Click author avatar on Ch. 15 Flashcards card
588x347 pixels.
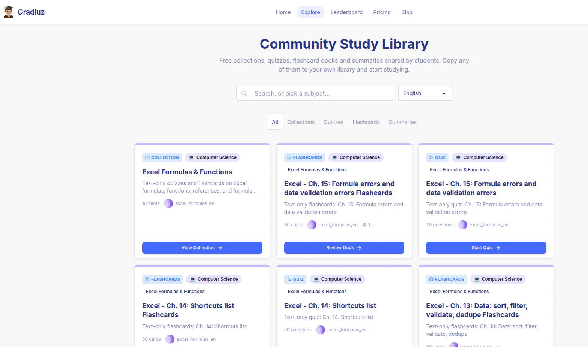tap(312, 225)
